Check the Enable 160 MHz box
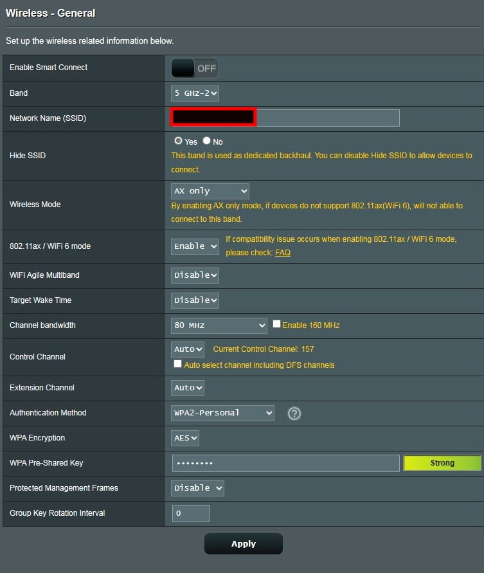 (276, 325)
